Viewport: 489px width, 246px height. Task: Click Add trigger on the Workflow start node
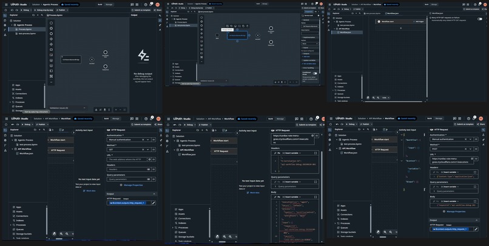click(417, 21)
